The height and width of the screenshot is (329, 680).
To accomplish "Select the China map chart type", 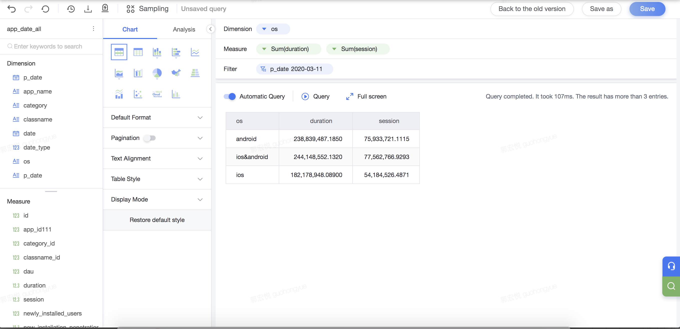I will click(x=176, y=72).
